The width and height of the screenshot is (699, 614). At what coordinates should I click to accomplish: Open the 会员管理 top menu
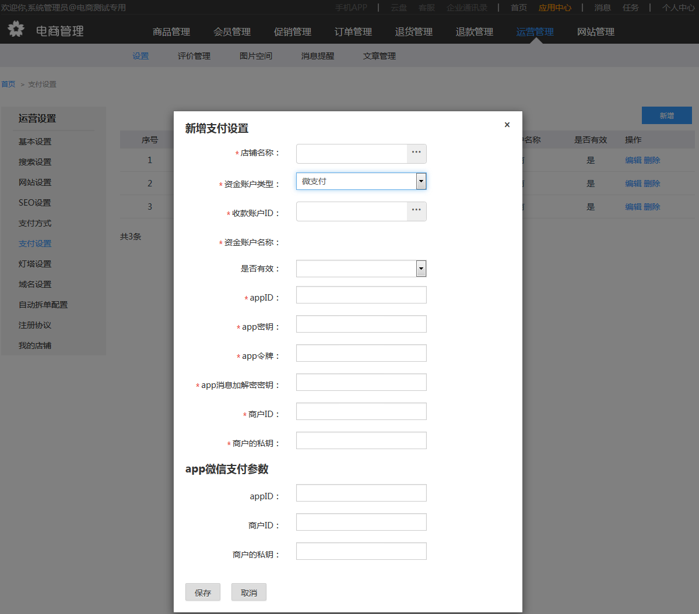pyautogui.click(x=232, y=31)
